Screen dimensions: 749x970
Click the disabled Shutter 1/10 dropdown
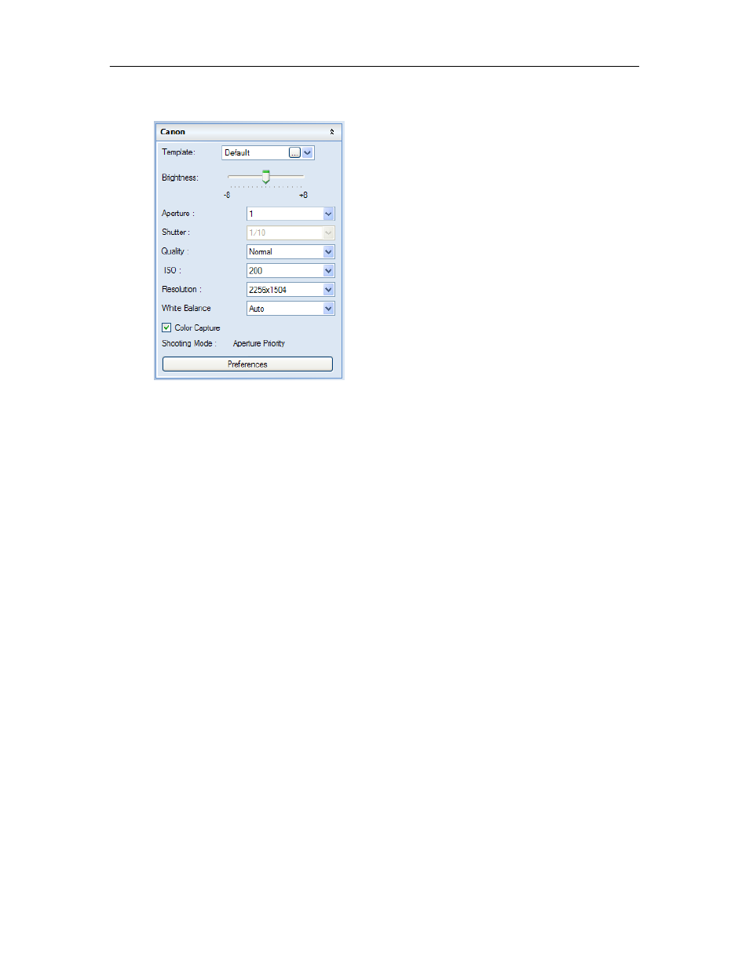point(290,232)
